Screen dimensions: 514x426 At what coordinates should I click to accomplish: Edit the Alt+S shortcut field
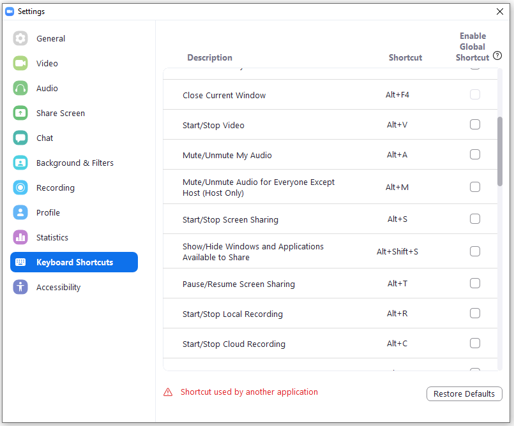397,219
